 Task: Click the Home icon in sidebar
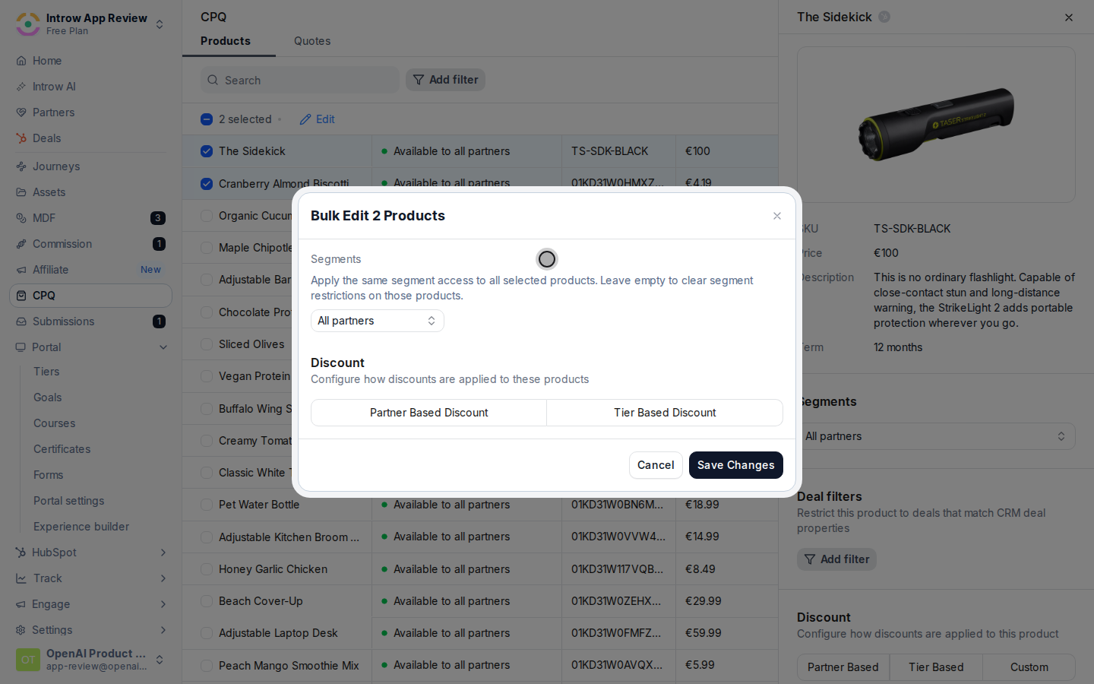(x=21, y=61)
